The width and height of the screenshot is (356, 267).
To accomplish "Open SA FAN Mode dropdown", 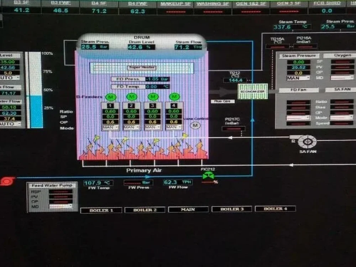I will (341, 117).
